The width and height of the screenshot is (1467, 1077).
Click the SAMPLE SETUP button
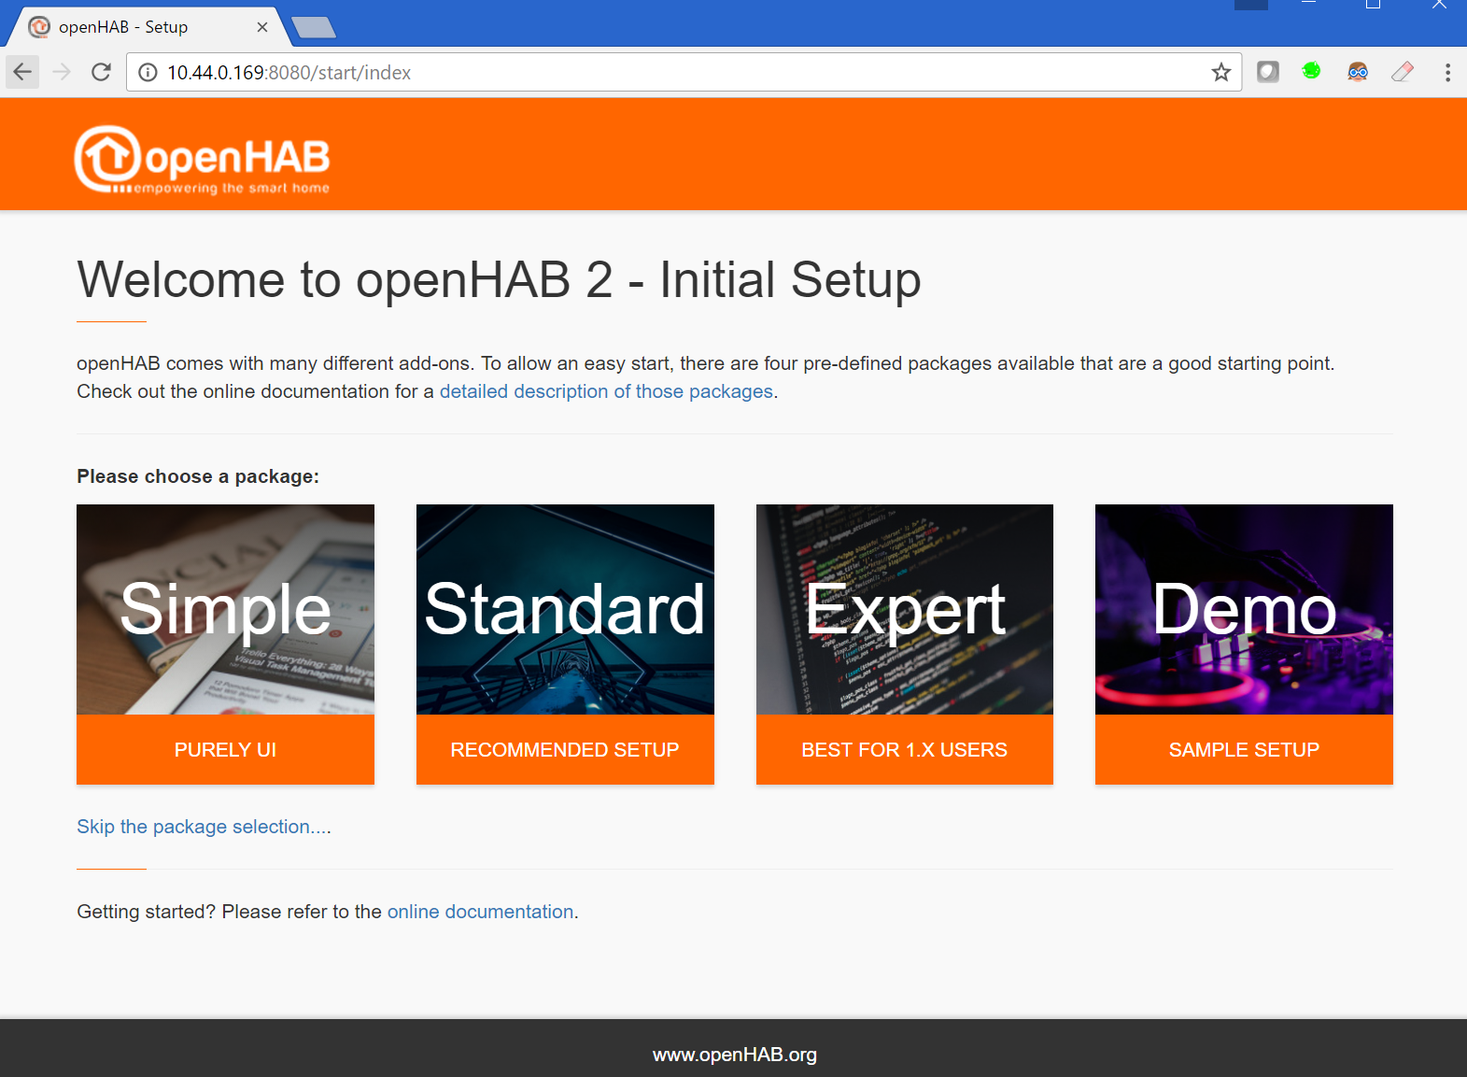tap(1244, 750)
